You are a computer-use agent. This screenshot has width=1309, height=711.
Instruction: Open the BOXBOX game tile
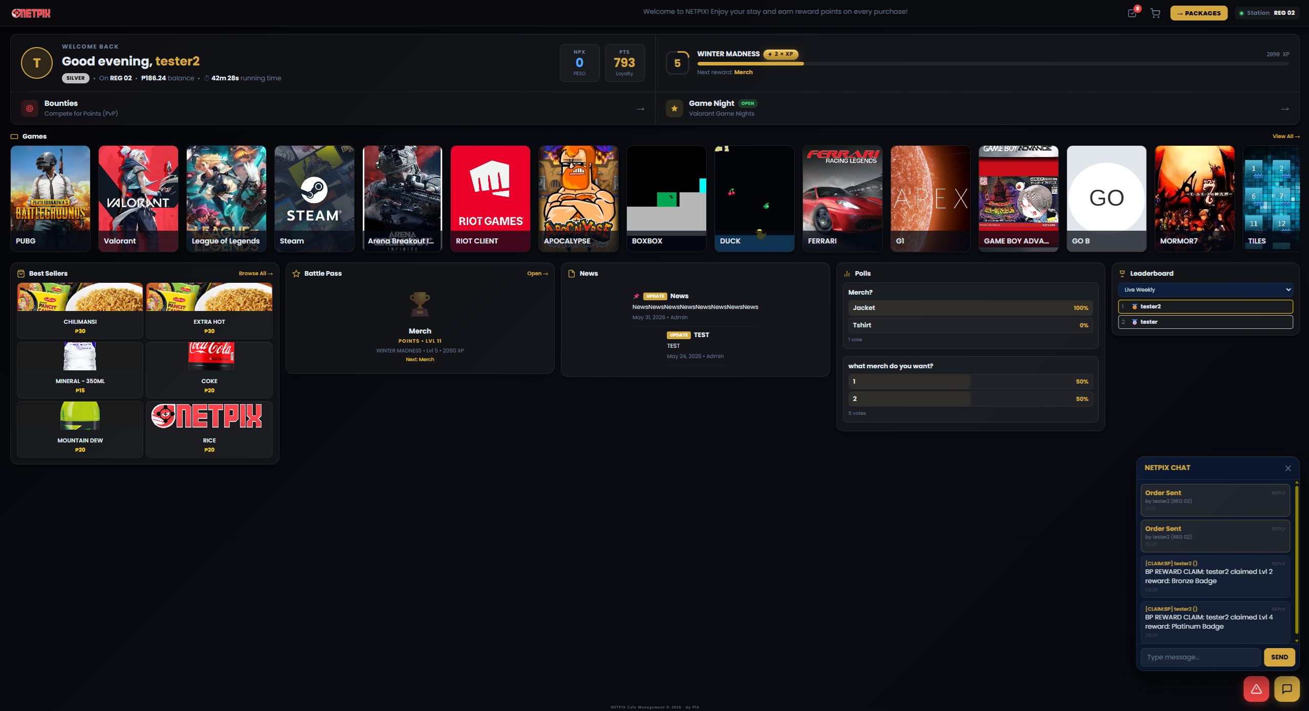coord(667,199)
